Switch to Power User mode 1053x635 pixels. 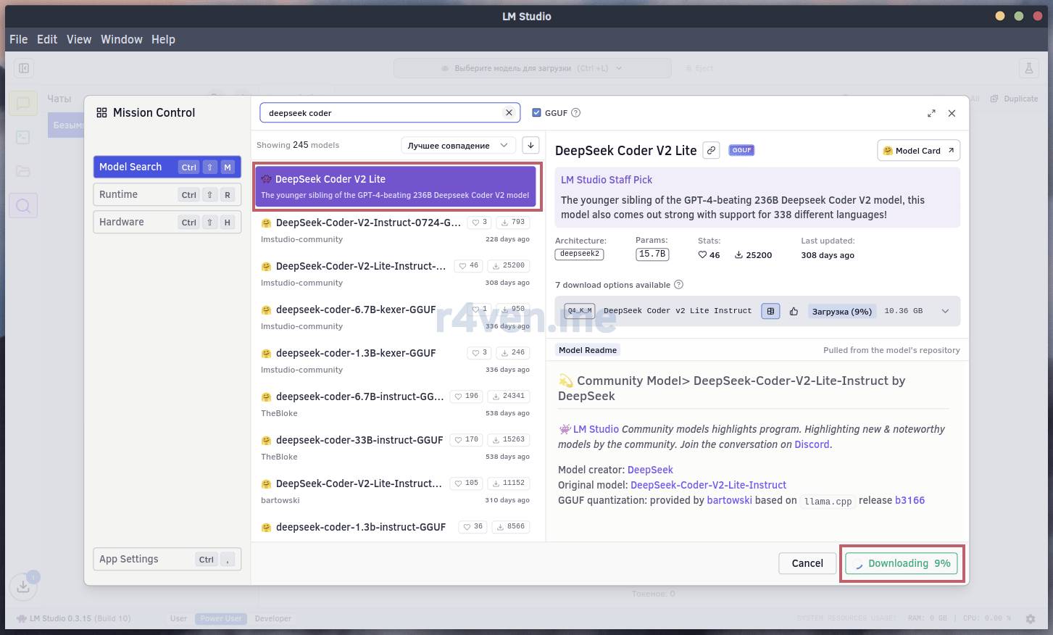pyautogui.click(x=221, y=618)
